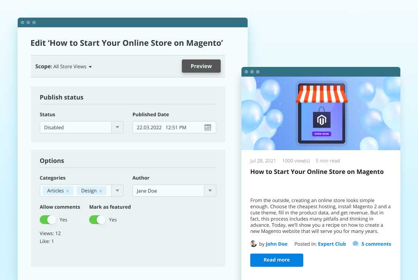
Task: Open the calendar icon beside Published Date
Action: point(207,127)
